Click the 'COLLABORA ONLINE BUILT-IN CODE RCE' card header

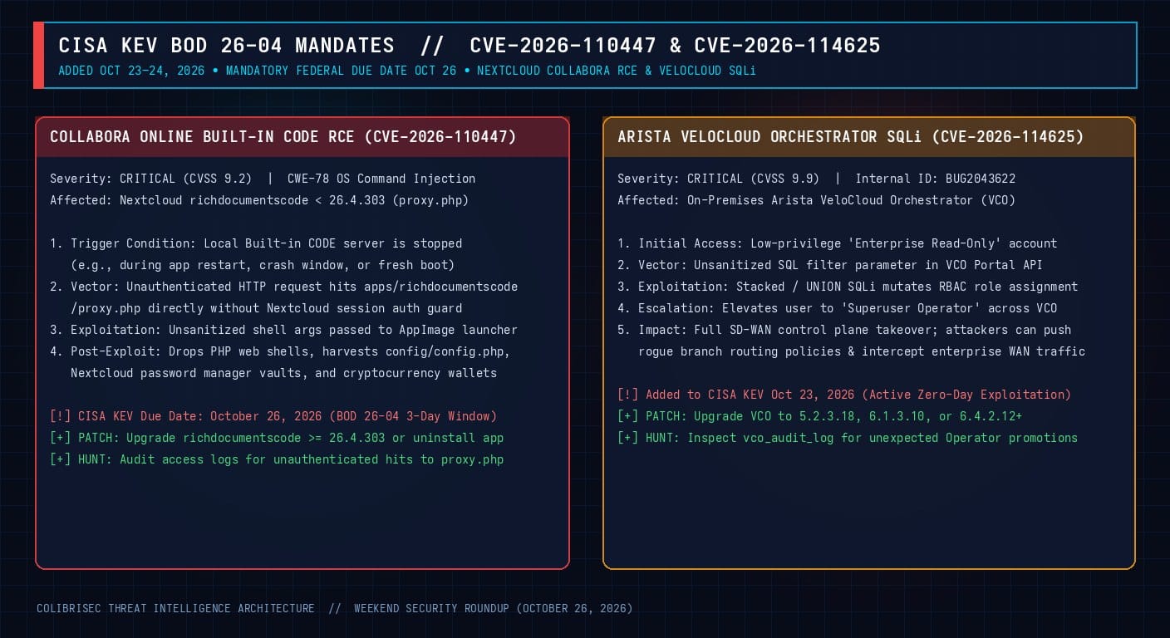[x=302, y=137]
